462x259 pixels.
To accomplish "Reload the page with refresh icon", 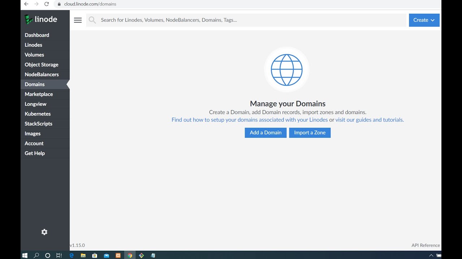I will tap(47, 4).
